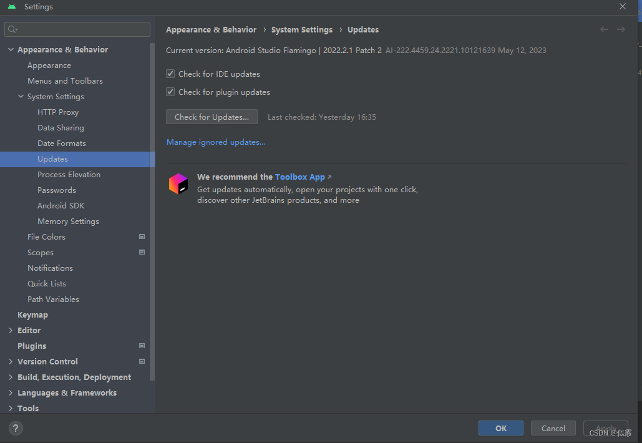Collapse the Appearance & Behavior section
Viewport: 642px width, 443px height.
coord(11,49)
